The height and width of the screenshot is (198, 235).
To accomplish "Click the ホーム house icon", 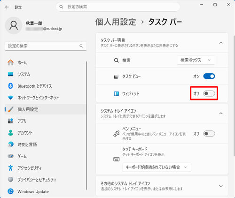I will pyautogui.click(x=10, y=62).
